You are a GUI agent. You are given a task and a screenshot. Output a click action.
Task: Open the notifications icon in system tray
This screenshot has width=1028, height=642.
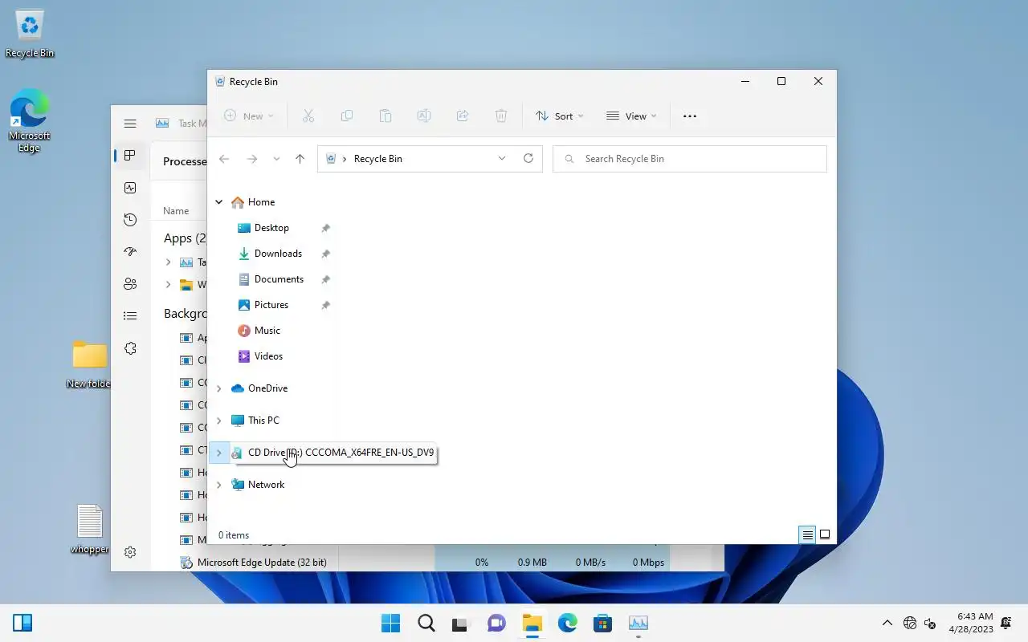(1006, 623)
